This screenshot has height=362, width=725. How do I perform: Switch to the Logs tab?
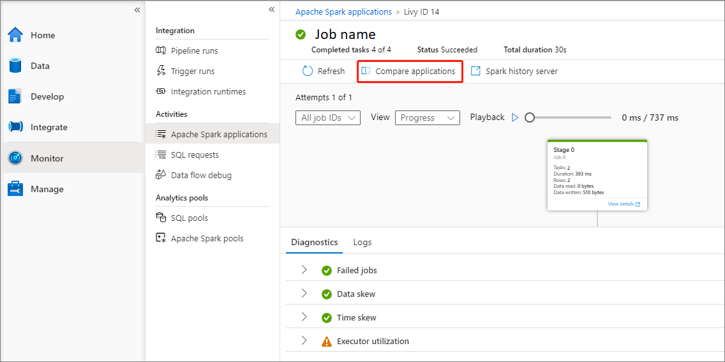[362, 242]
